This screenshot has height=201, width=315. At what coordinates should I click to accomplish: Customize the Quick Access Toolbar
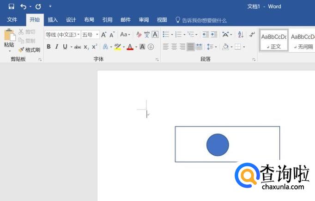tap(50, 6)
